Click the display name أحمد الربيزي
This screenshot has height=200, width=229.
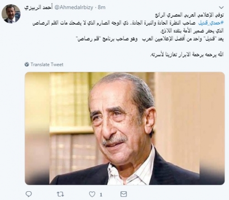click(38, 8)
